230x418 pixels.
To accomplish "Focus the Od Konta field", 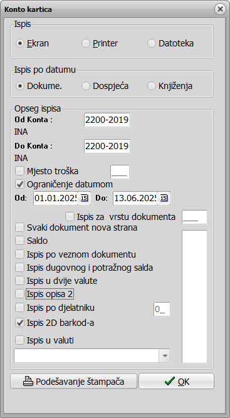I will coord(107,120).
